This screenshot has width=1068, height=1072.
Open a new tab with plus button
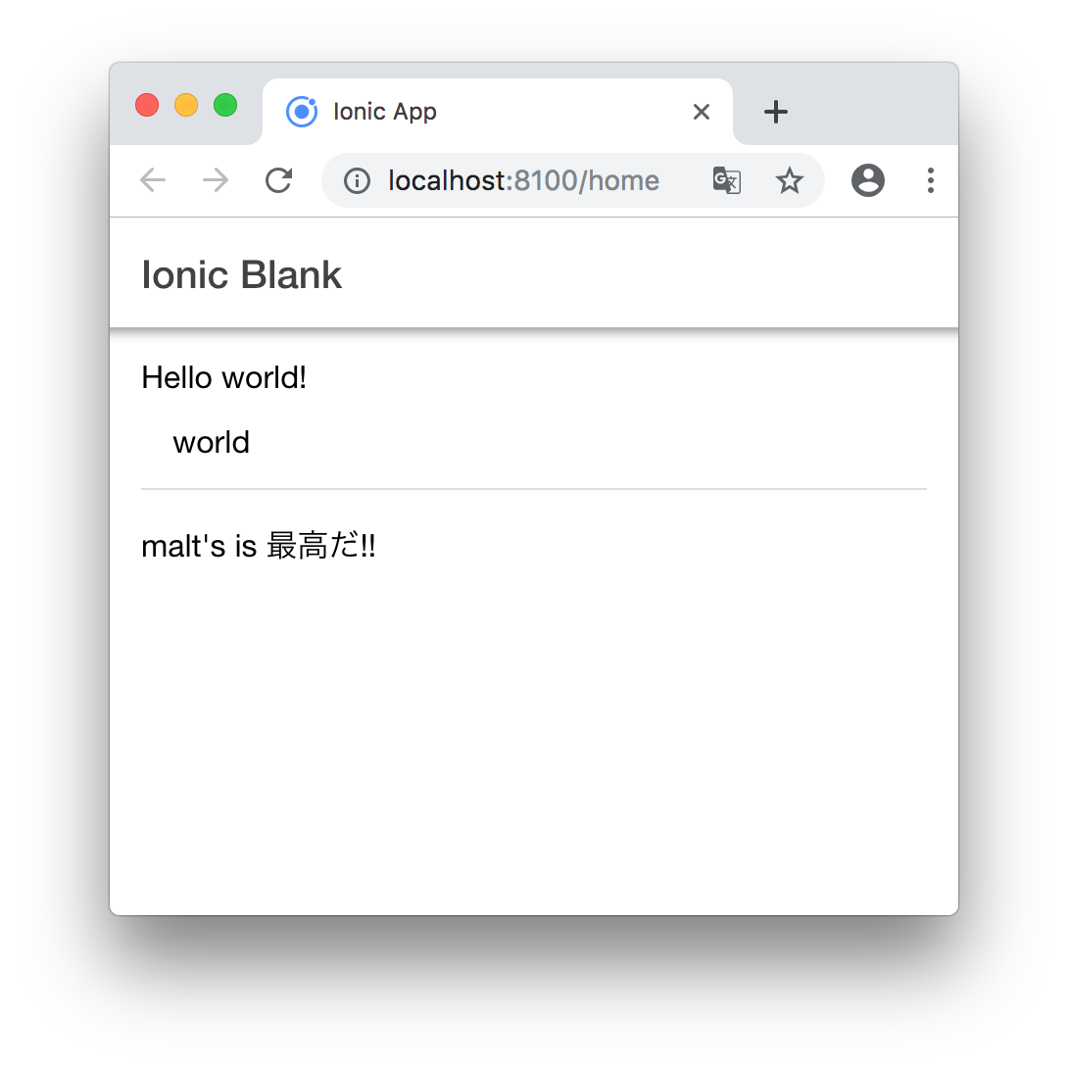775,112
